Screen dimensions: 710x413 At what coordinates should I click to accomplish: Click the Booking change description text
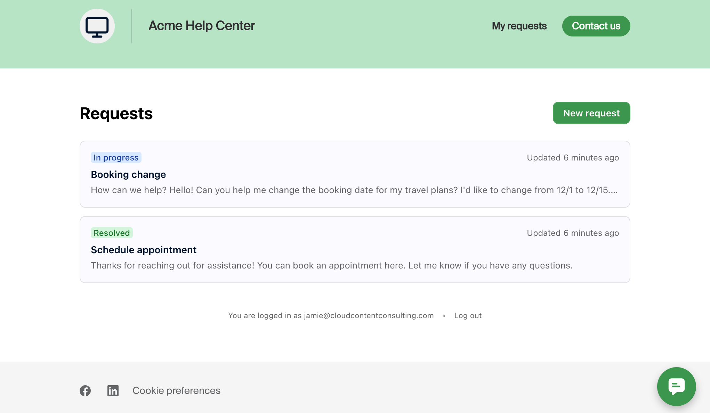point(354,190)
